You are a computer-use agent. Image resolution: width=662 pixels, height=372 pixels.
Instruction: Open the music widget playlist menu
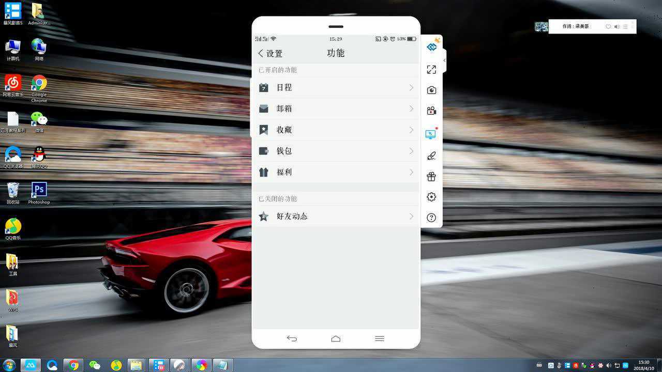[625, 26]
